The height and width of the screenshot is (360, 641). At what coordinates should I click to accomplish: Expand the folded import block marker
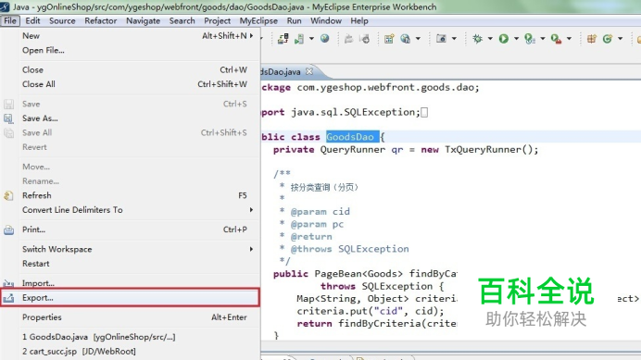click(x=424, y=112)
